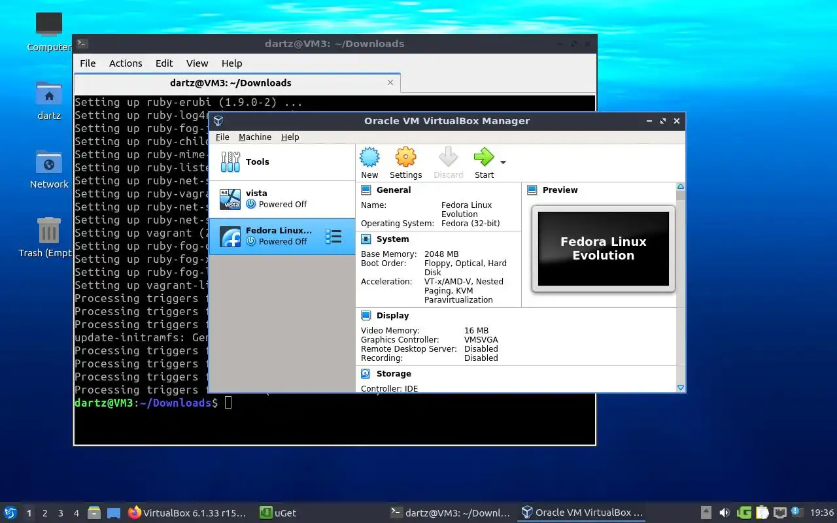The width and height of the screenshot is (837, 523).
Task: Switch to workspace 4
Action: click(x=77, y=513)
